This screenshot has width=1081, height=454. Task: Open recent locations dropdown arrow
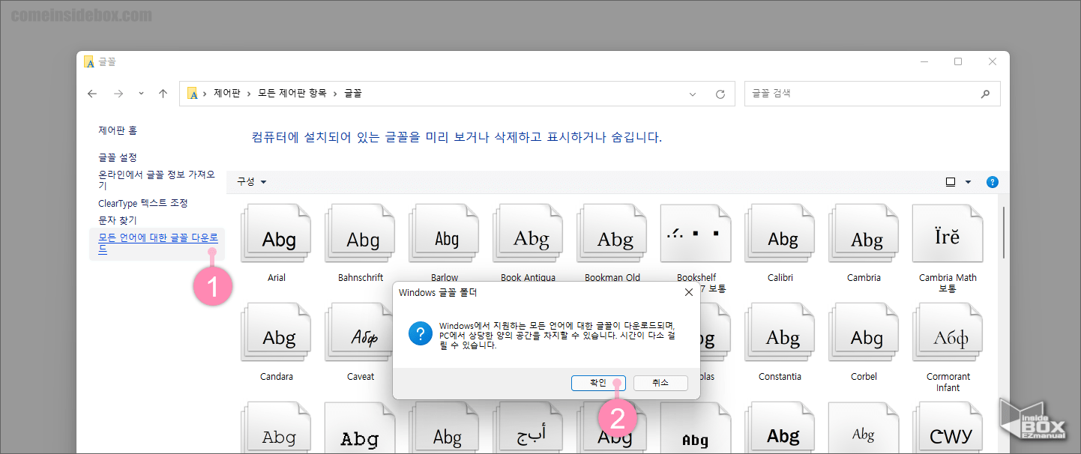click(141, 94)
